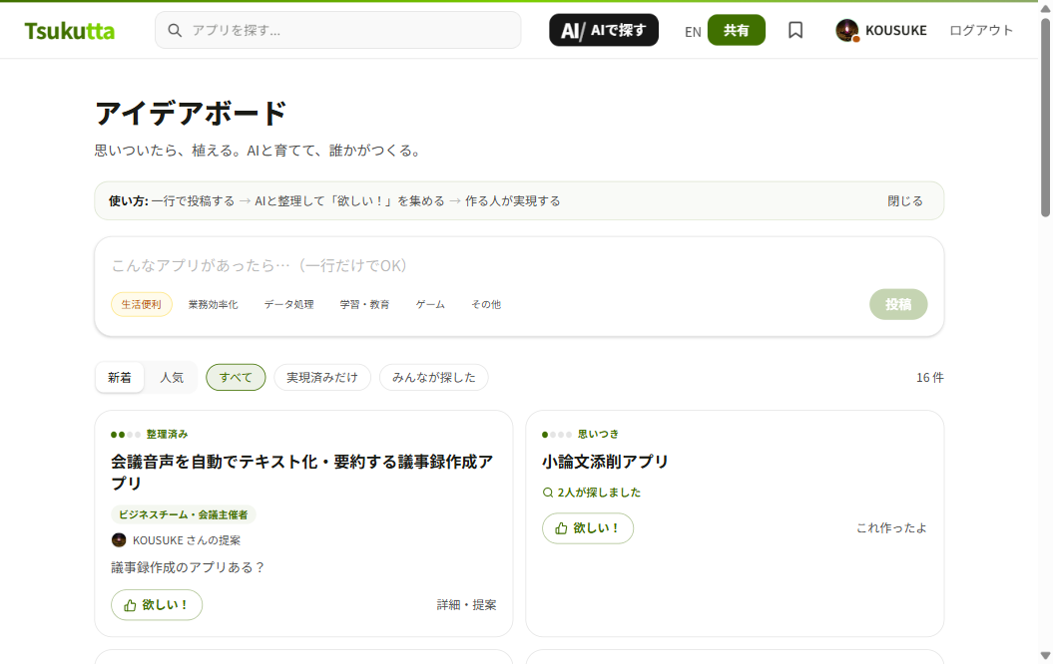Image resolution: width=1053 pixels, height=664 pixels.
Task: Click the 思いつき status dots indicator
Action: click(x=557, y=435)
